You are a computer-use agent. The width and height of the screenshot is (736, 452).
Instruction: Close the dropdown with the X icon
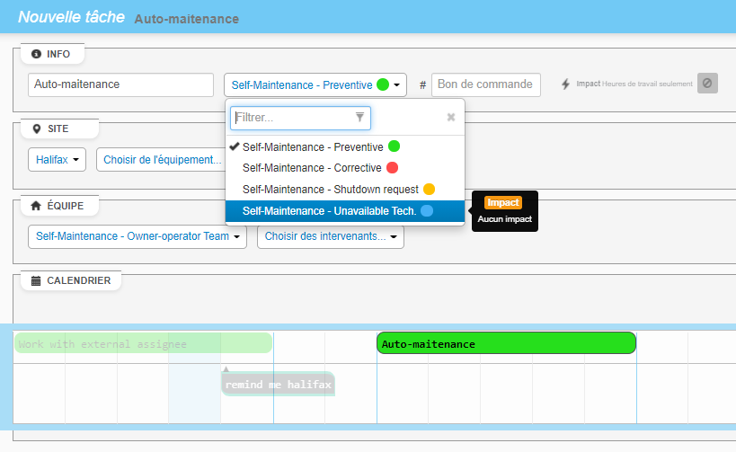[x=451, y=117]
